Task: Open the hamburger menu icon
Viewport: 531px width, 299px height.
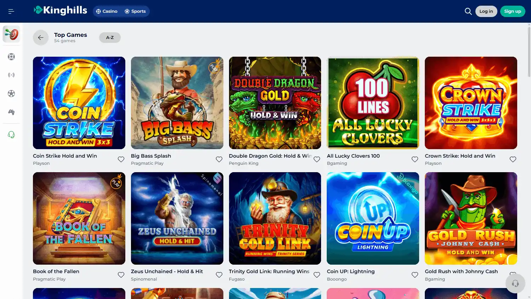Action: [x=11, y=11]
